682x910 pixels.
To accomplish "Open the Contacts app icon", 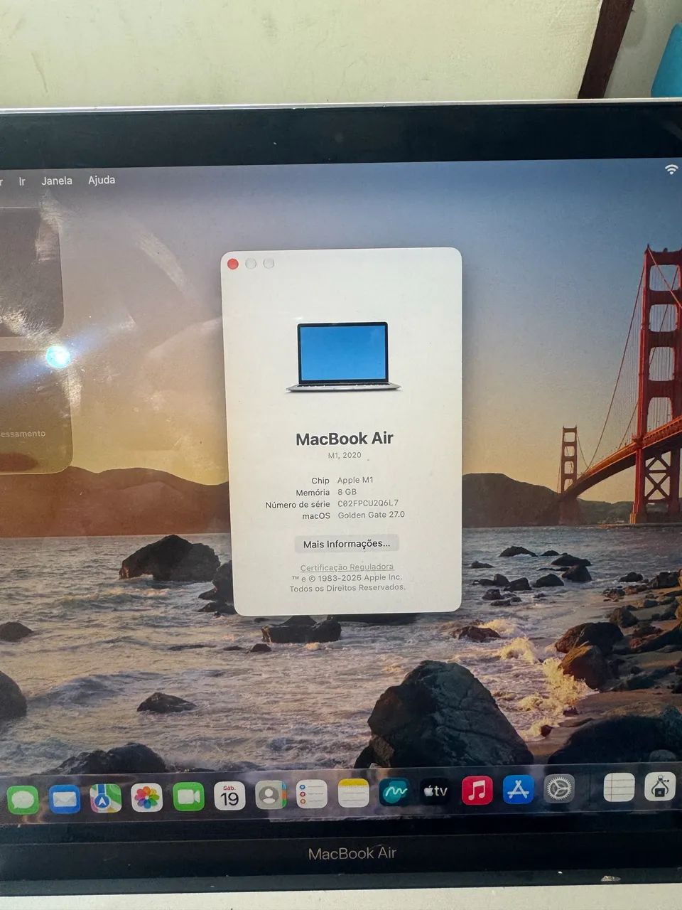I will [x=271, y=795].
